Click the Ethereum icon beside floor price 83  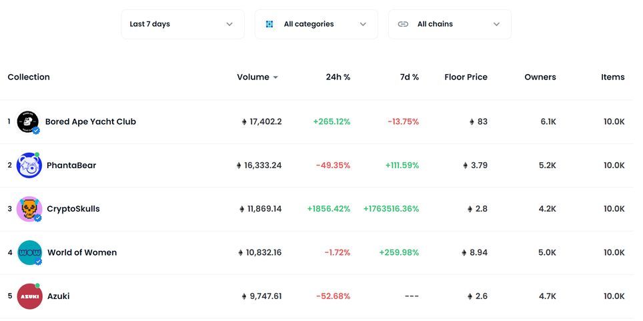472,122
